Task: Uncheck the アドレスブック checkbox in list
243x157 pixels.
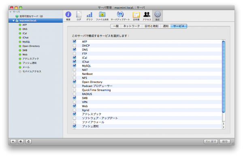Action: coord(75,114)
